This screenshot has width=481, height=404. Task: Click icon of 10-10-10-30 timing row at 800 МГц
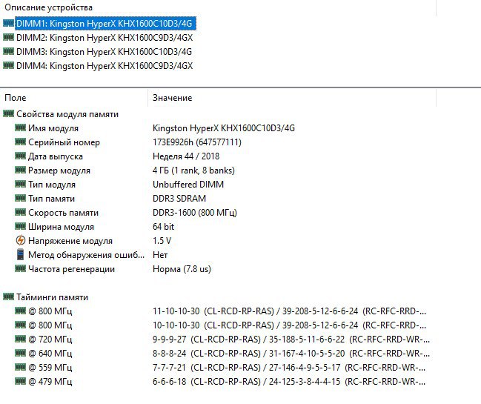(20, 325)
